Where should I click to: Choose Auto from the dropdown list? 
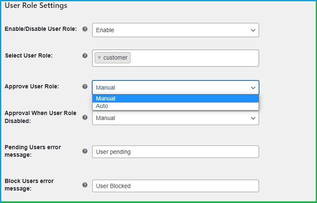175,106
